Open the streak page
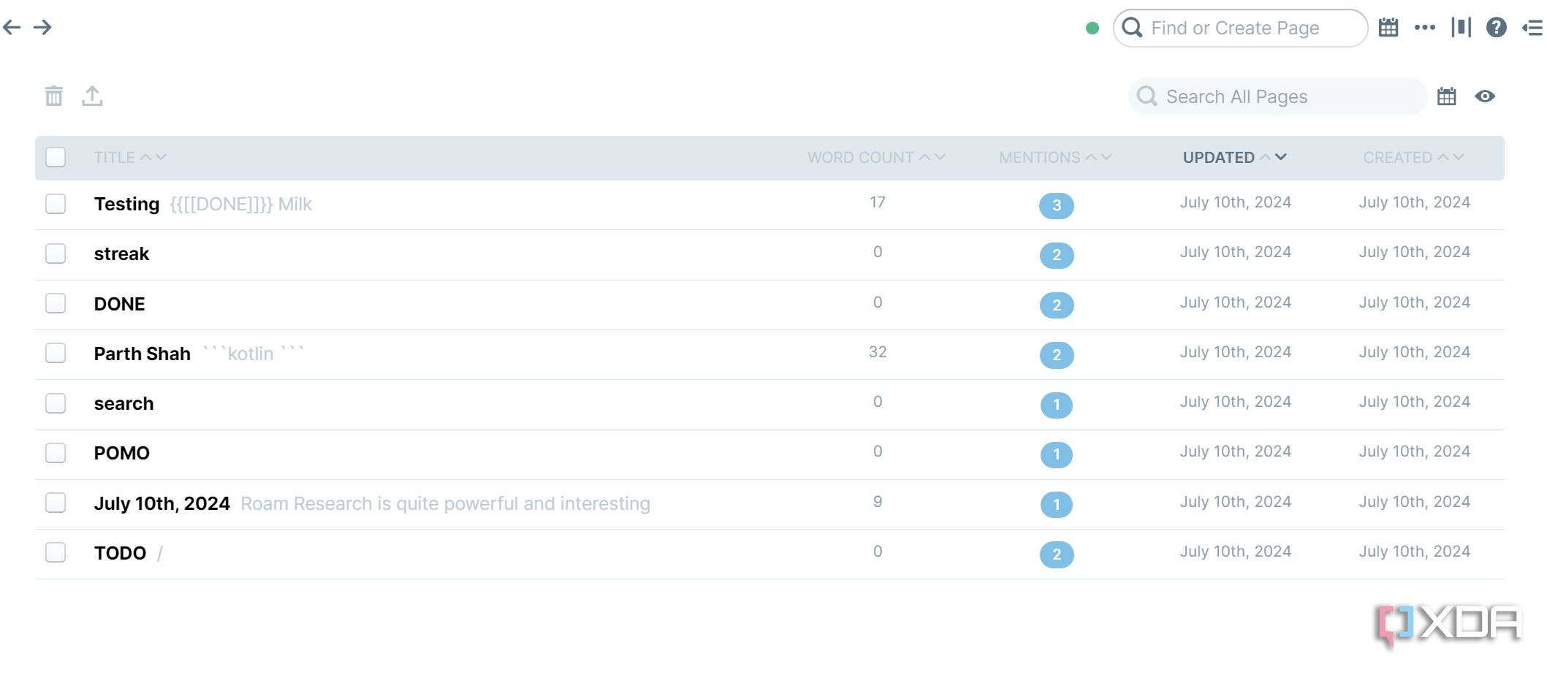The image size is (1547, 675). pos(121,253)
